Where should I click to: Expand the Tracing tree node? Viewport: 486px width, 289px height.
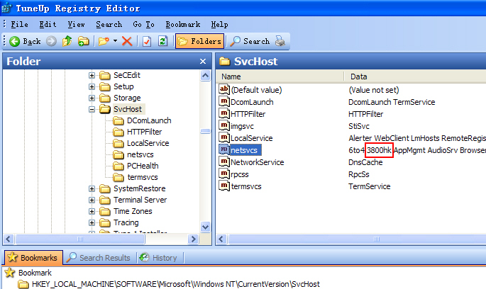pos(92,223)
